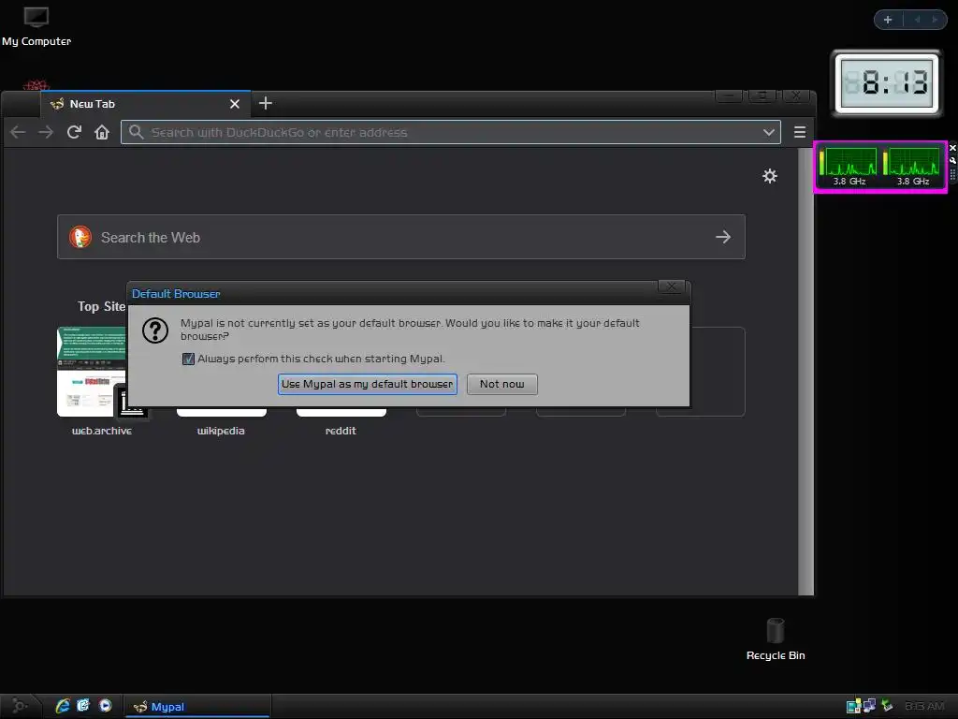Click the digital clock gadget
958x719 pixels.
coord(887,83)
